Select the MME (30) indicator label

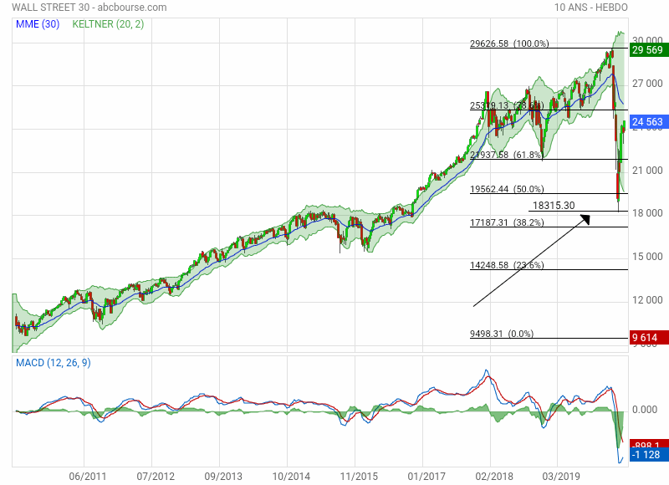38,24
